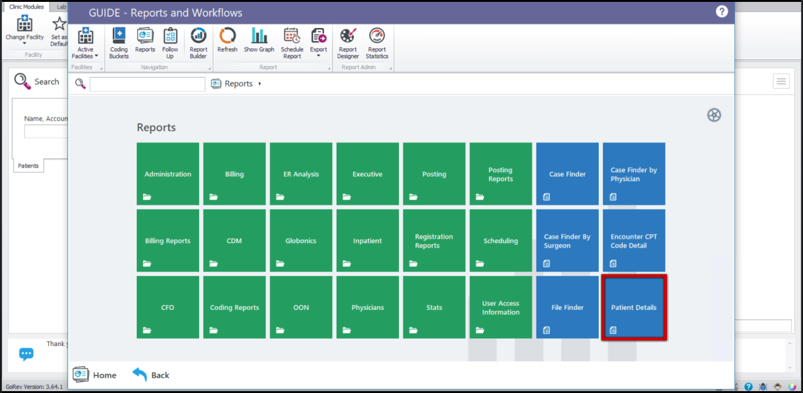803x393 pixels.
Task: Open the CDM folder tile
Action: pyautogui.click(x=234, y=241)
